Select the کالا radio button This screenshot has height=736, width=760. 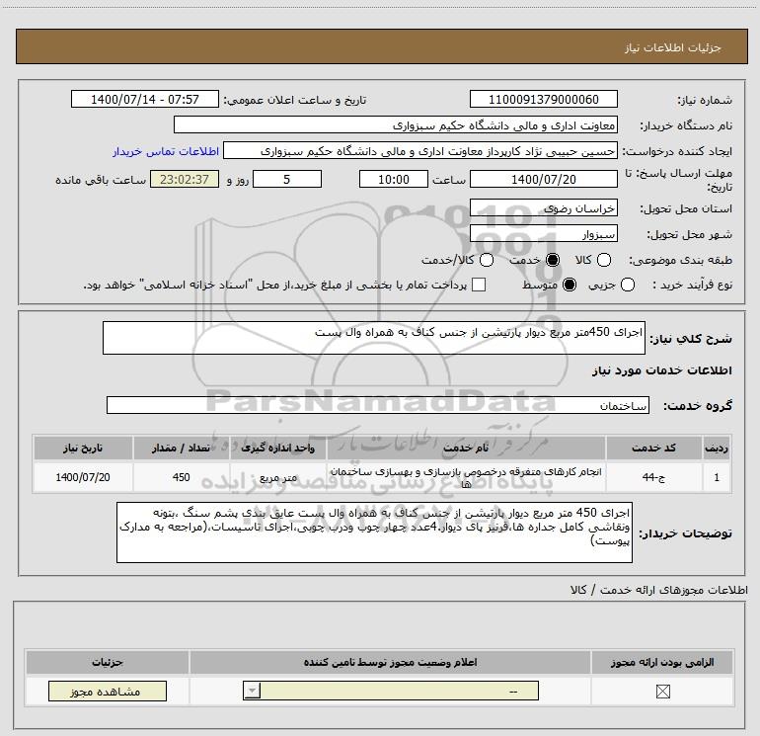pyautogui.click(x=604, y=260)
